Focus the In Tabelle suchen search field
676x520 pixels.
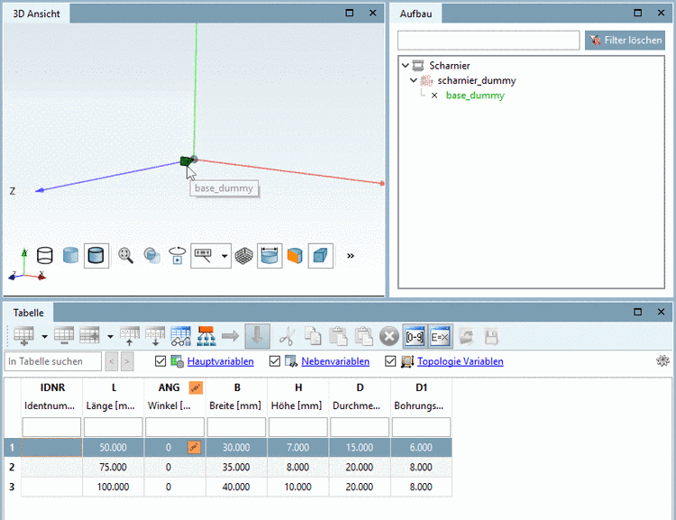tap(52, 361)
